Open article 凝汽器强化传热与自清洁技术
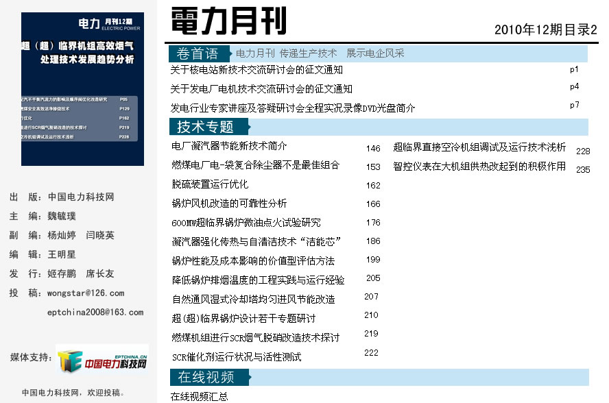Viewport: 609px width, 403px height. pyautogui.click(x=256, y=241)
